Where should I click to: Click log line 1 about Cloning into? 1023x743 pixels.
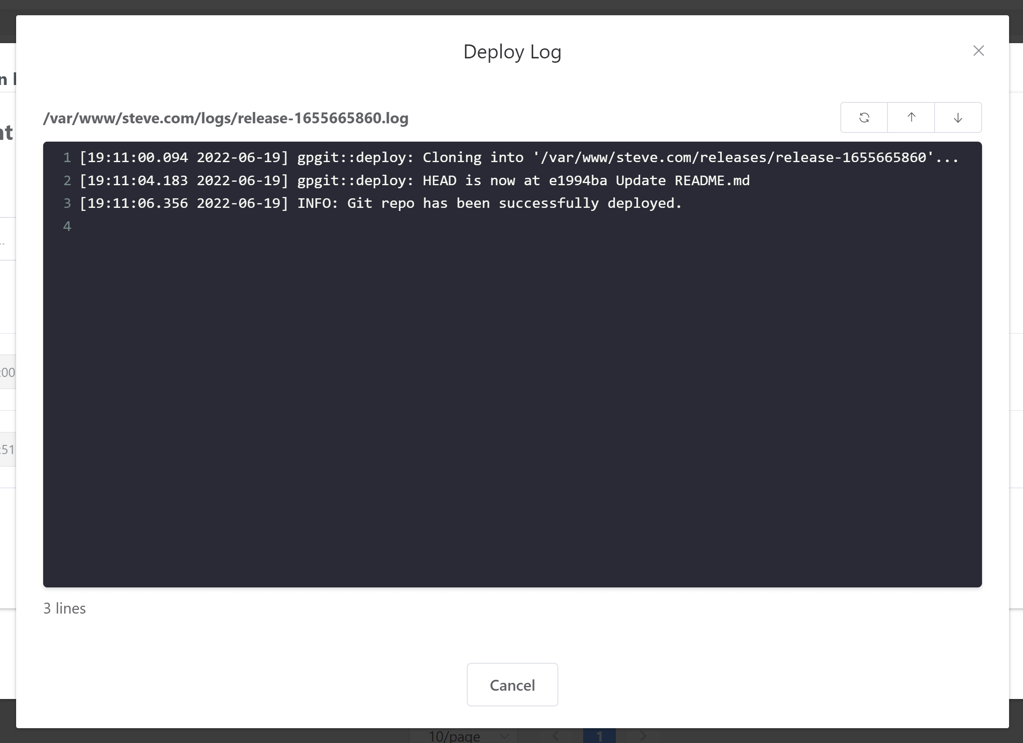point(519,158)
